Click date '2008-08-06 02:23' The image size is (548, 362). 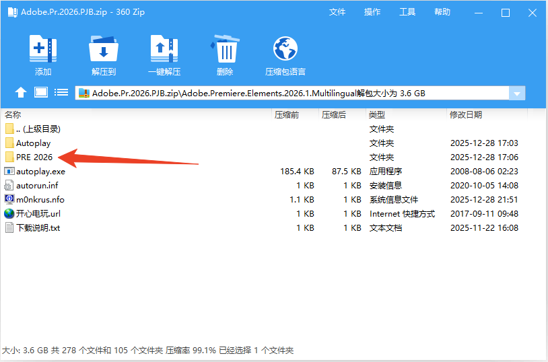coord(484,172)
